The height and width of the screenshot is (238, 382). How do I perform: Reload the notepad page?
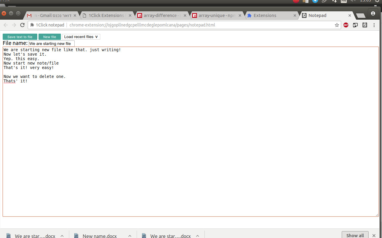click(x=22, y=25)
